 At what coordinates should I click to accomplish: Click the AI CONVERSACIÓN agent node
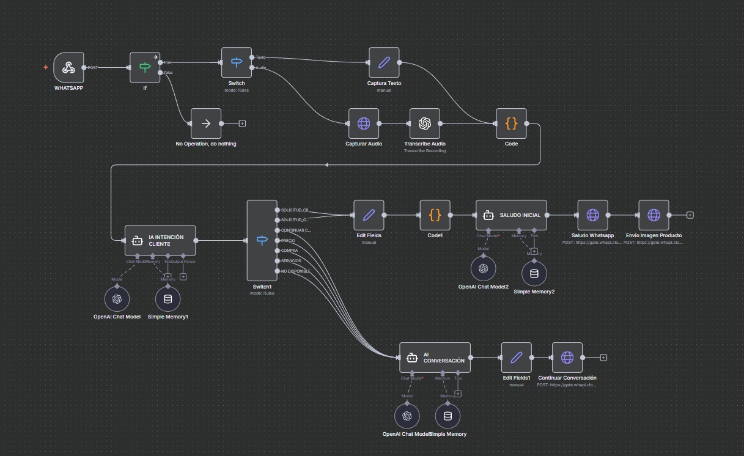[435, 358]
